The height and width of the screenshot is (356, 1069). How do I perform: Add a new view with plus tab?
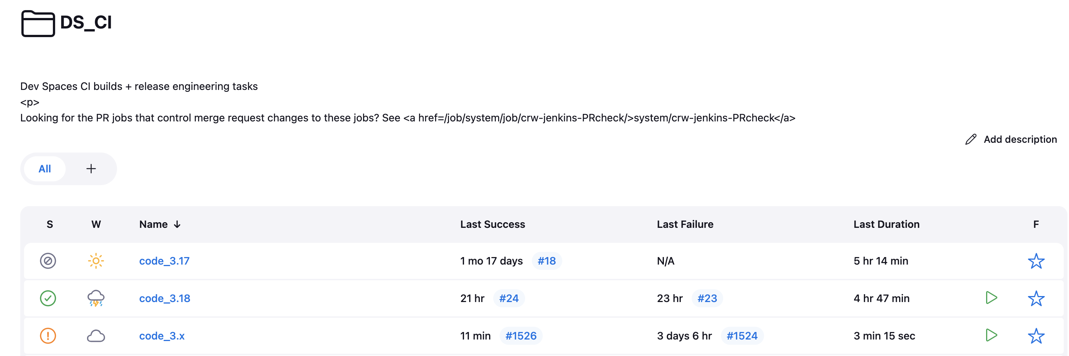91,169
